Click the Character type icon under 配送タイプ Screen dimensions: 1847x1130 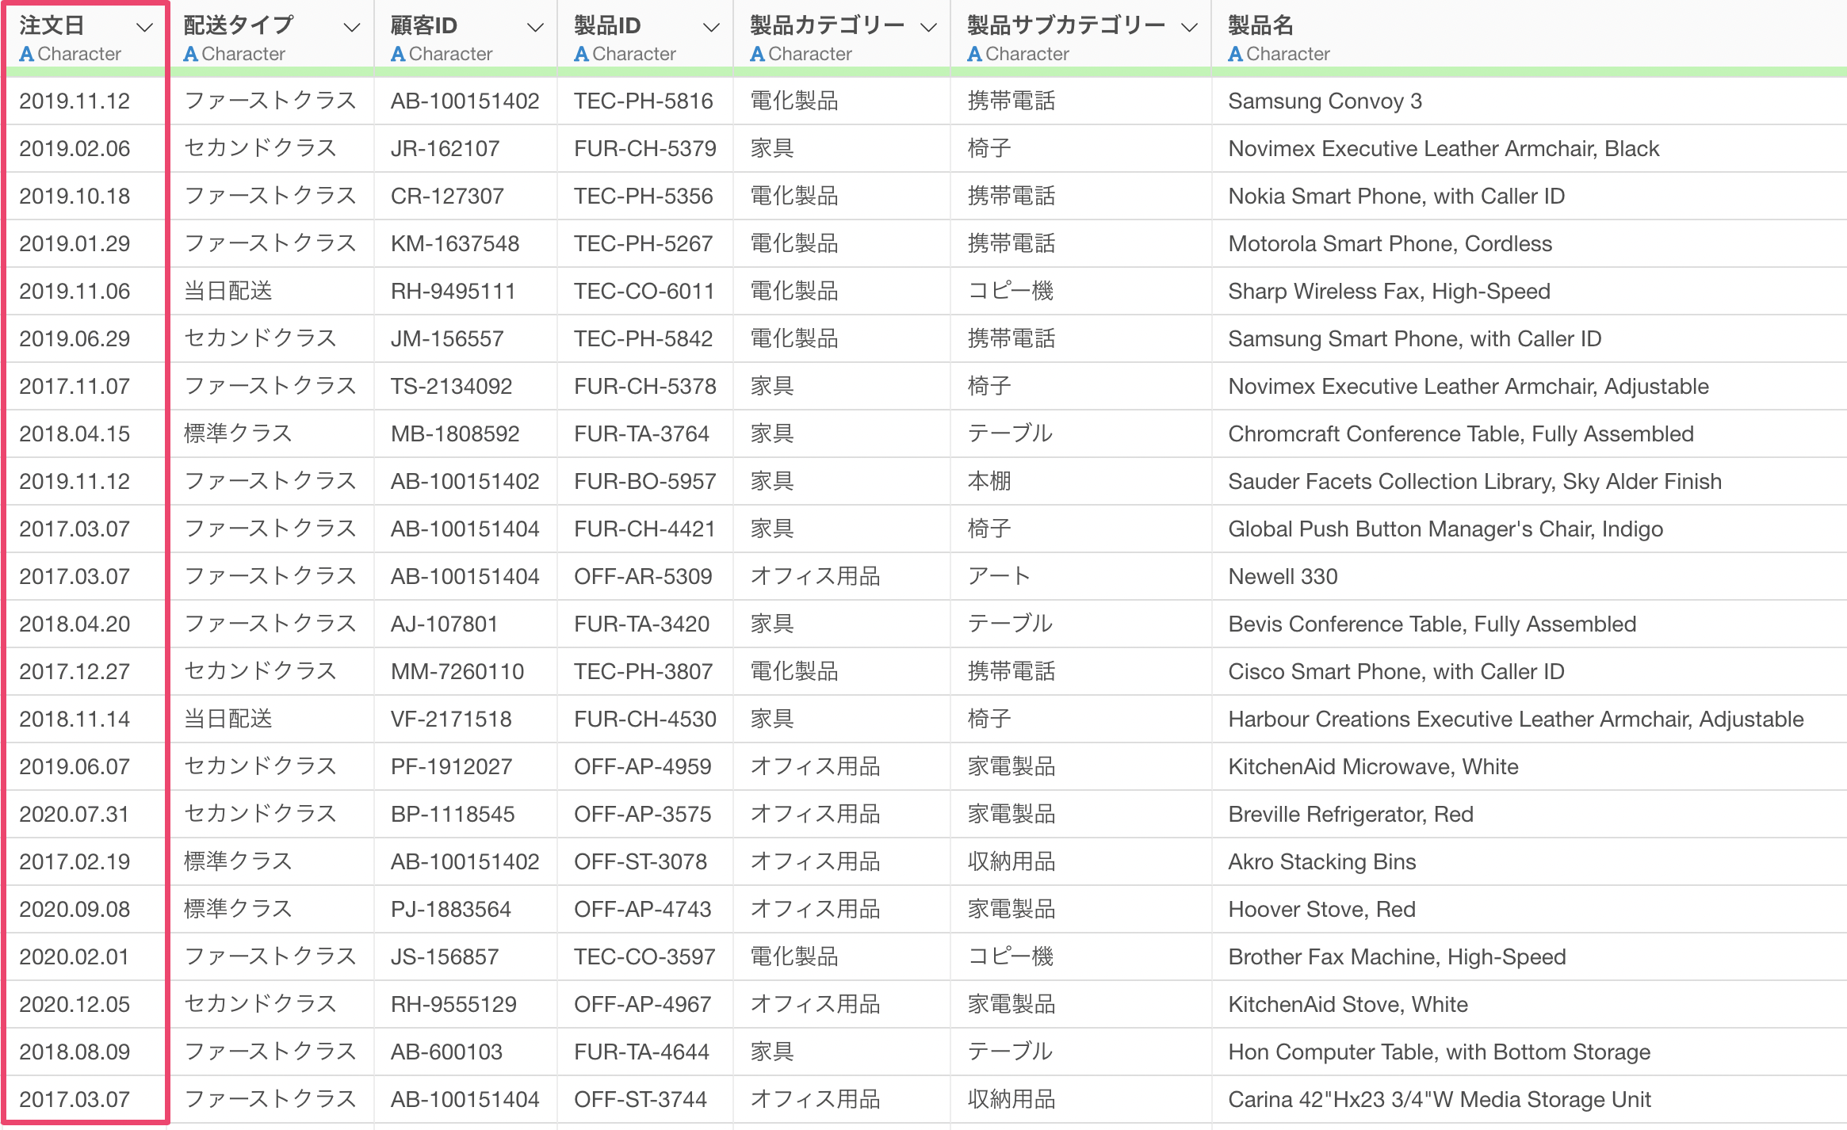tap(190, 54)
